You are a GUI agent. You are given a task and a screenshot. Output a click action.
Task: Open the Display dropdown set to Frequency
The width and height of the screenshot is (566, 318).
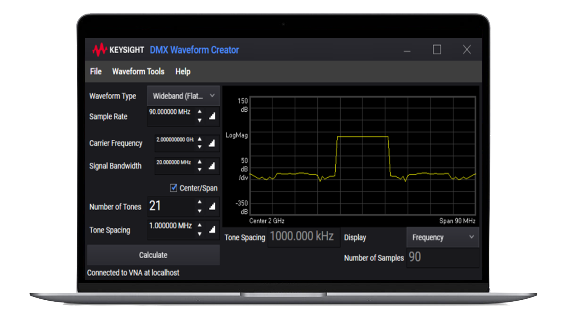tap(442, 237)
